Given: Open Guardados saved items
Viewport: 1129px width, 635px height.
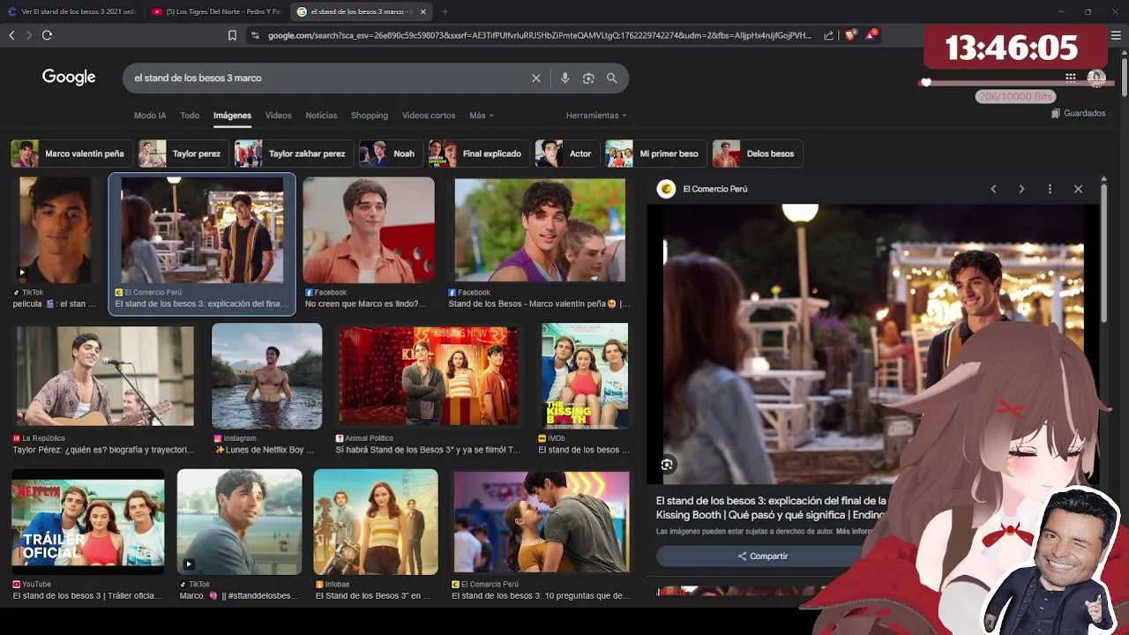Looking at the screenshot, I should (x=1078, y=113).
